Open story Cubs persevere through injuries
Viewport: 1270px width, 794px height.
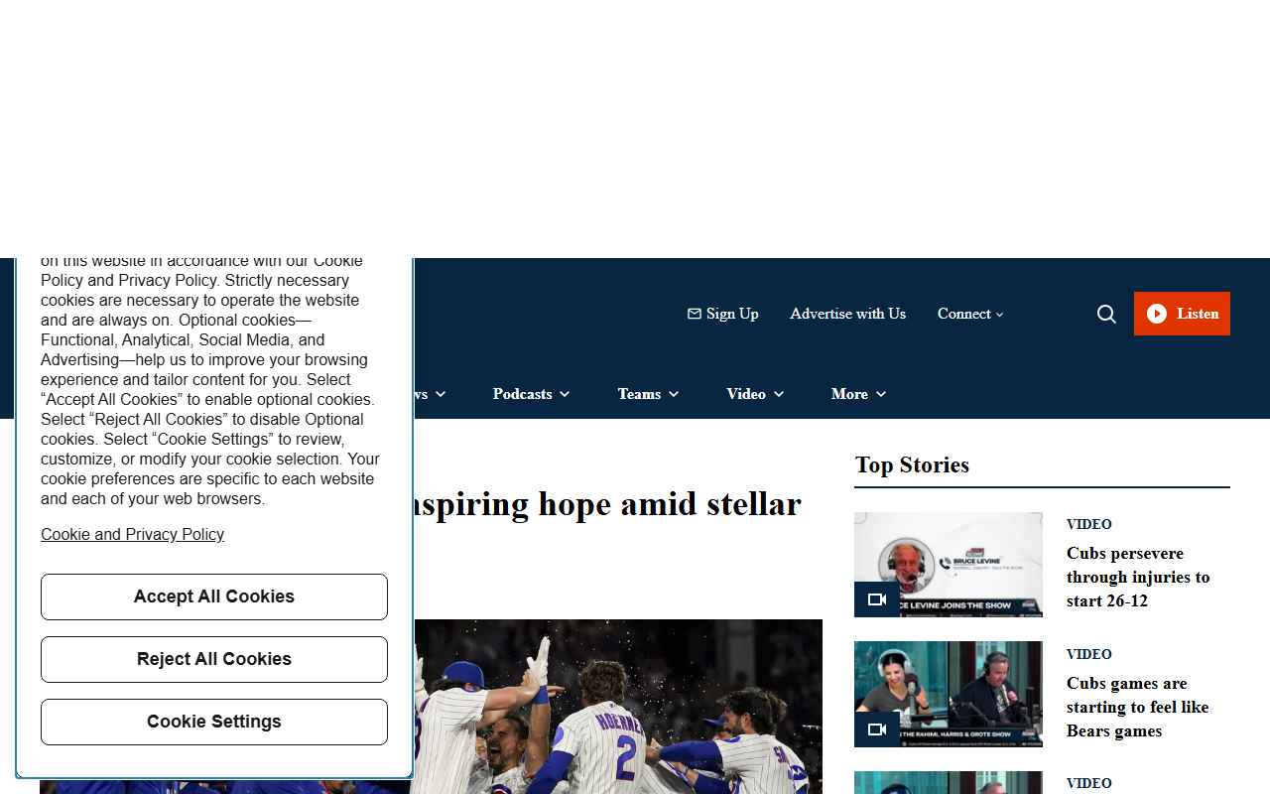click(x=1138, y=577)
